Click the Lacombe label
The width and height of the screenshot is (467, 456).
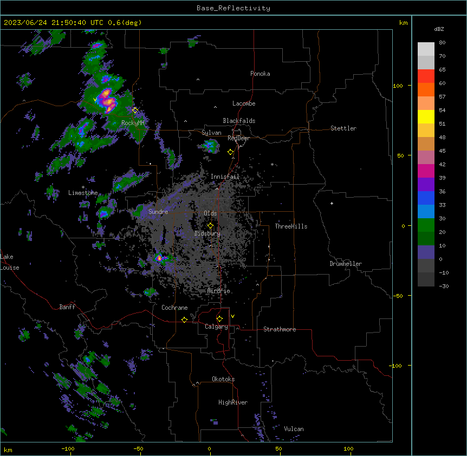[x=244, y=103]
